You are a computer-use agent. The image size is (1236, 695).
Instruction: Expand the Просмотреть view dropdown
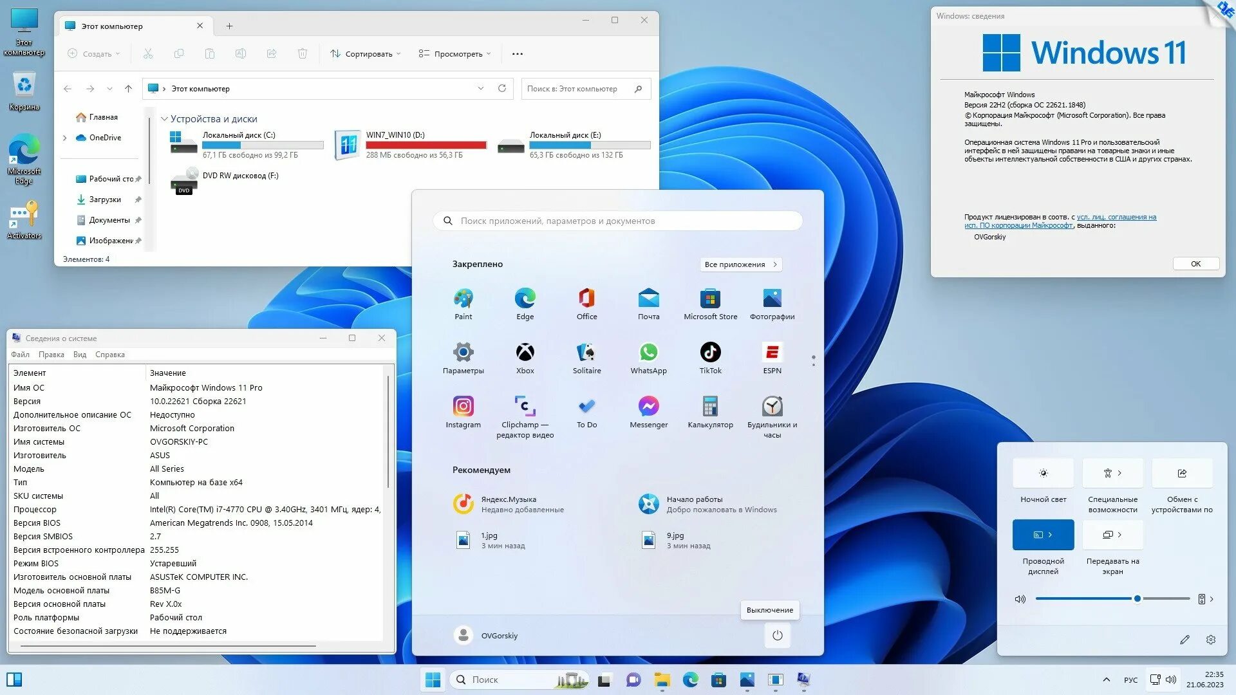point(454,54)
